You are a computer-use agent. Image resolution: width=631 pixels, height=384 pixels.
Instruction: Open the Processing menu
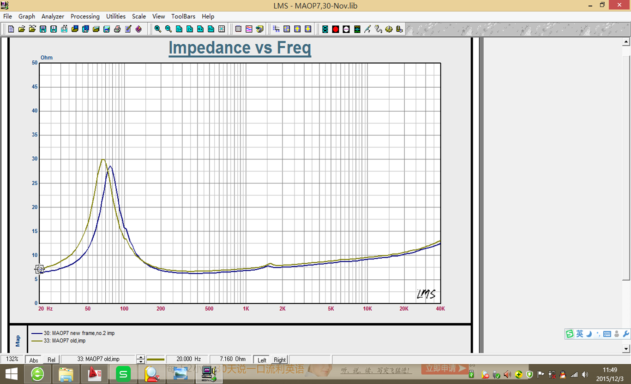(x=85, y=16)
